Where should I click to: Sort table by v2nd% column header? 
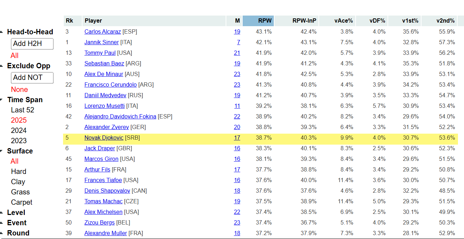click(x=446, y=21)
